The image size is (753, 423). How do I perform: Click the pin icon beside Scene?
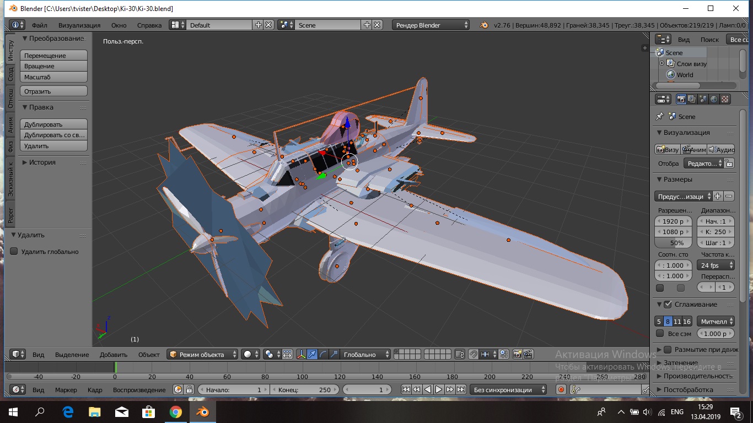[x=659, y=117]
